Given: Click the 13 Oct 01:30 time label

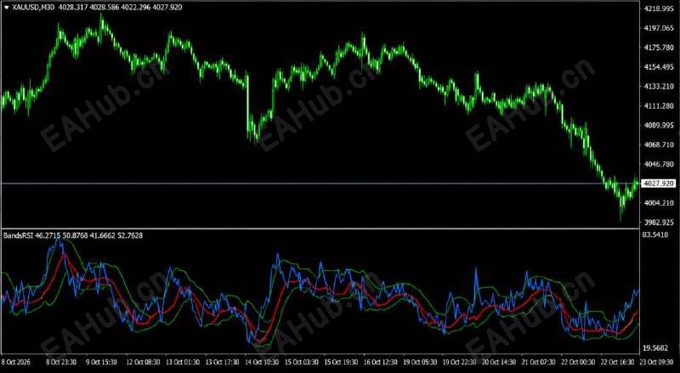Looking at the screenshot, I should pyautogui.click(x=183, y=362).
